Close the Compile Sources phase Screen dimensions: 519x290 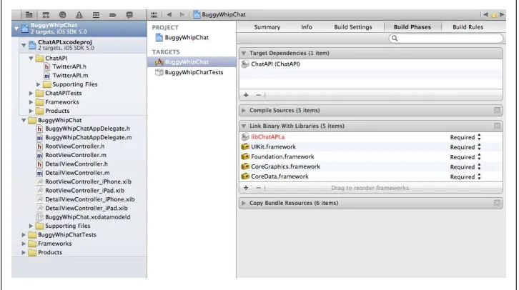coord(497,111)
